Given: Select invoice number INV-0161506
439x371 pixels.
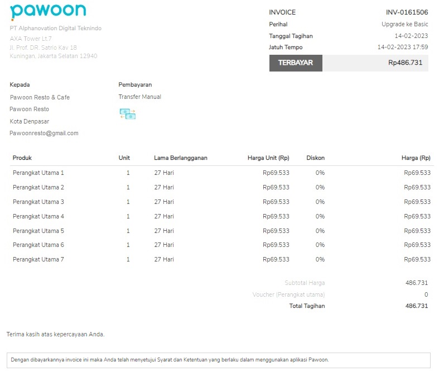Looking at the screenshot, I should (407, 12).
